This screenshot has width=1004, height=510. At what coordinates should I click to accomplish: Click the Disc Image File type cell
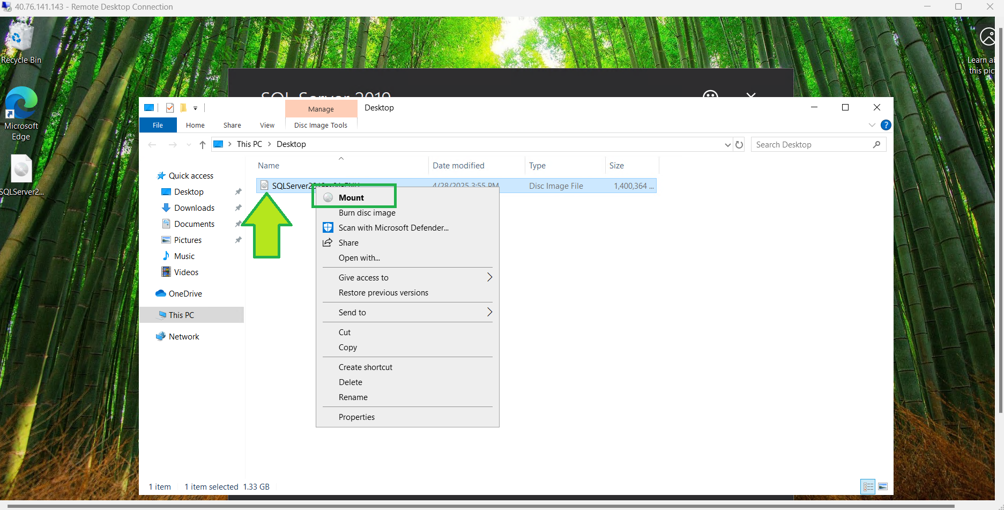tap(556, 186)
